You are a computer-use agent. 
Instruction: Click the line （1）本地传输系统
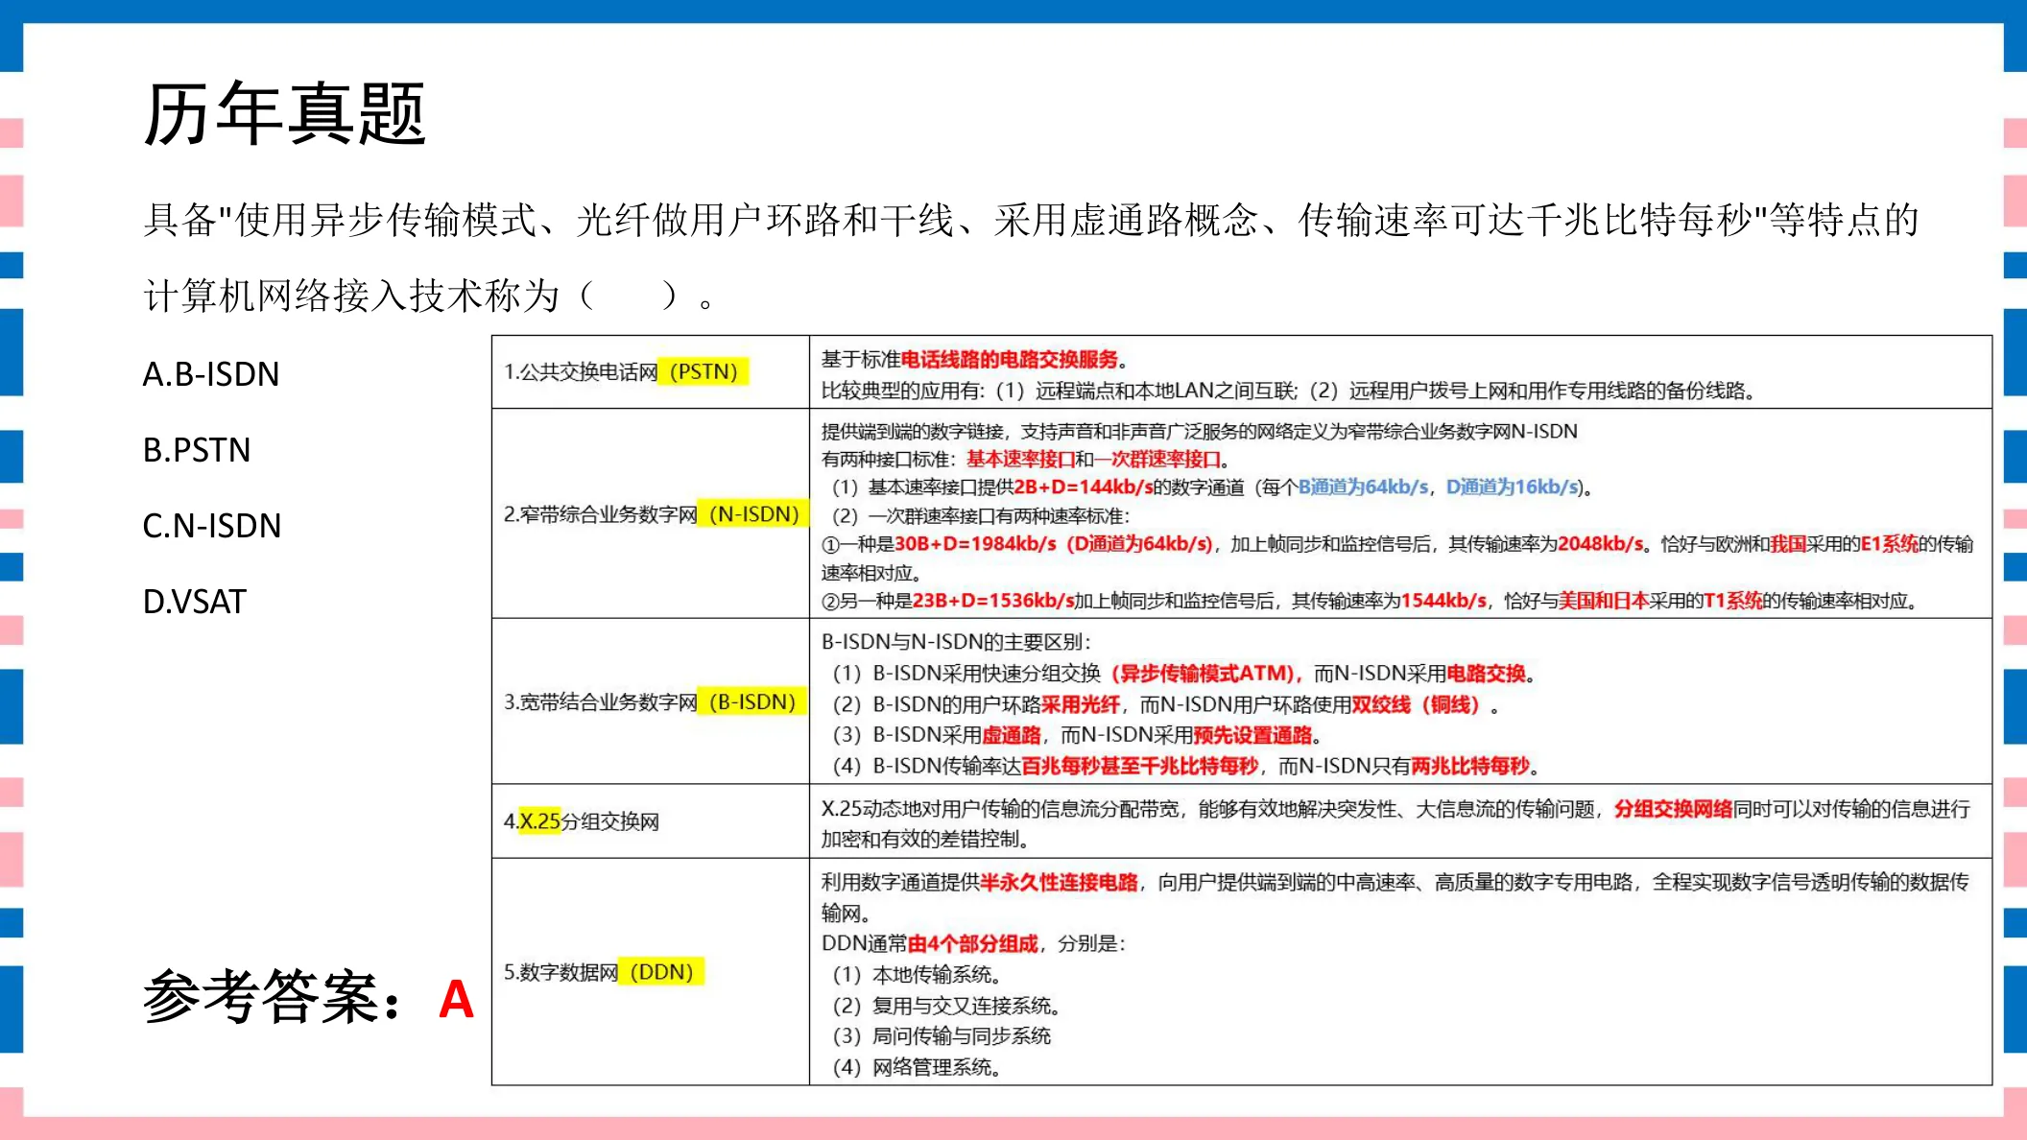[x=917, y=975]
